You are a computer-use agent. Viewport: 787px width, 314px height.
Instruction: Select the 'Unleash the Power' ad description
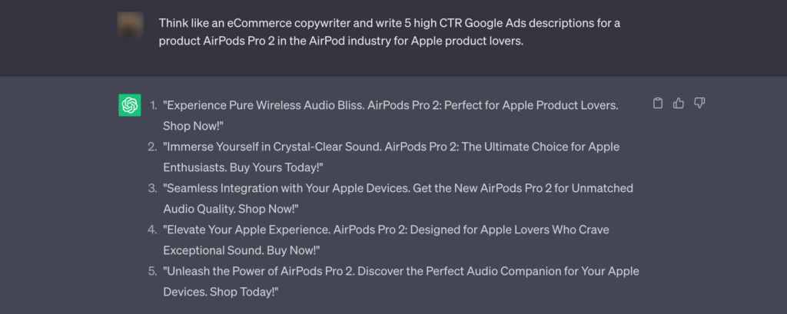point(401,282)
